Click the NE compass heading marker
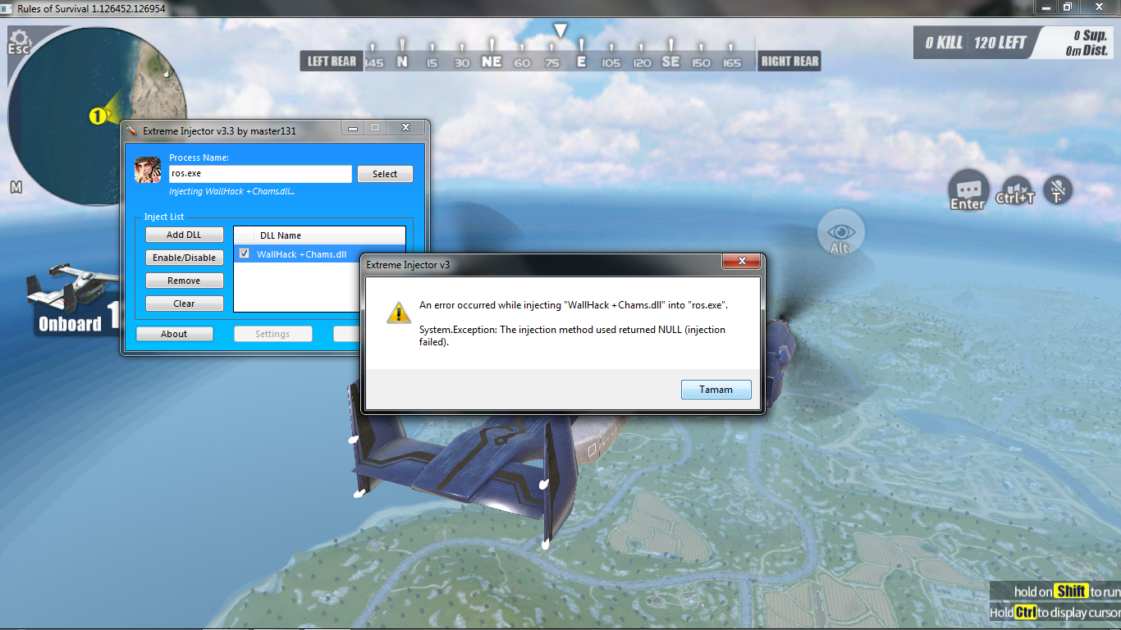This screenshot has height=630, width=1121. pos(492,62)
